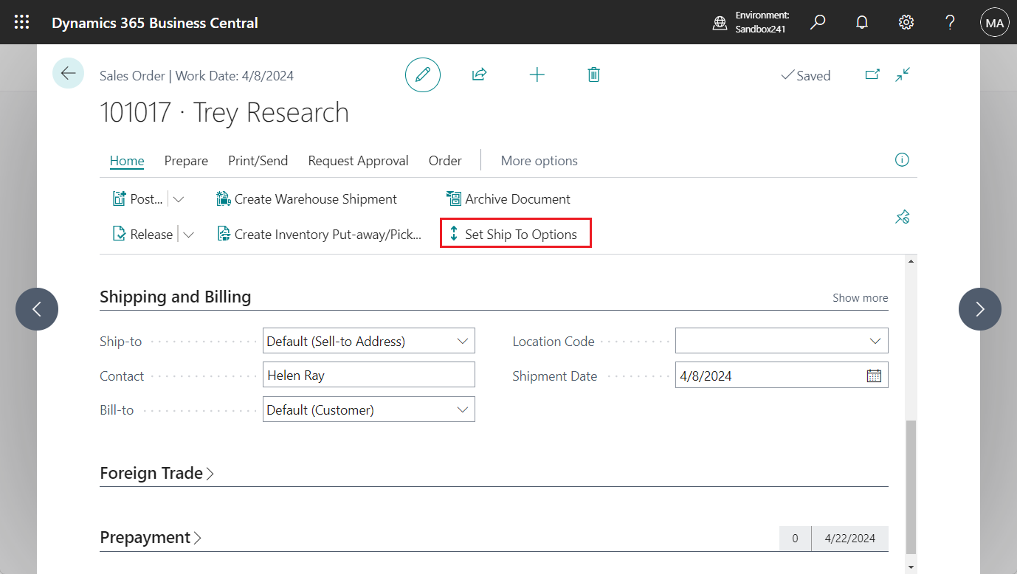Open the More options menu
This screenshot has height=574, width=1017.
tap(539, 160)
